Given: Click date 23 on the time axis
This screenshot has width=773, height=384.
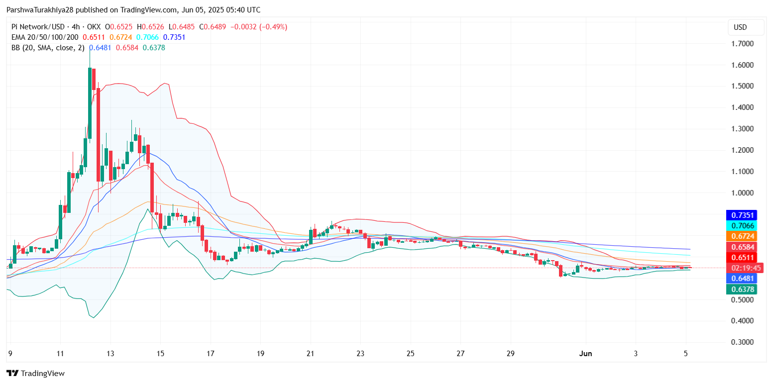Looking at the screenshot, I should coord(360,354).
